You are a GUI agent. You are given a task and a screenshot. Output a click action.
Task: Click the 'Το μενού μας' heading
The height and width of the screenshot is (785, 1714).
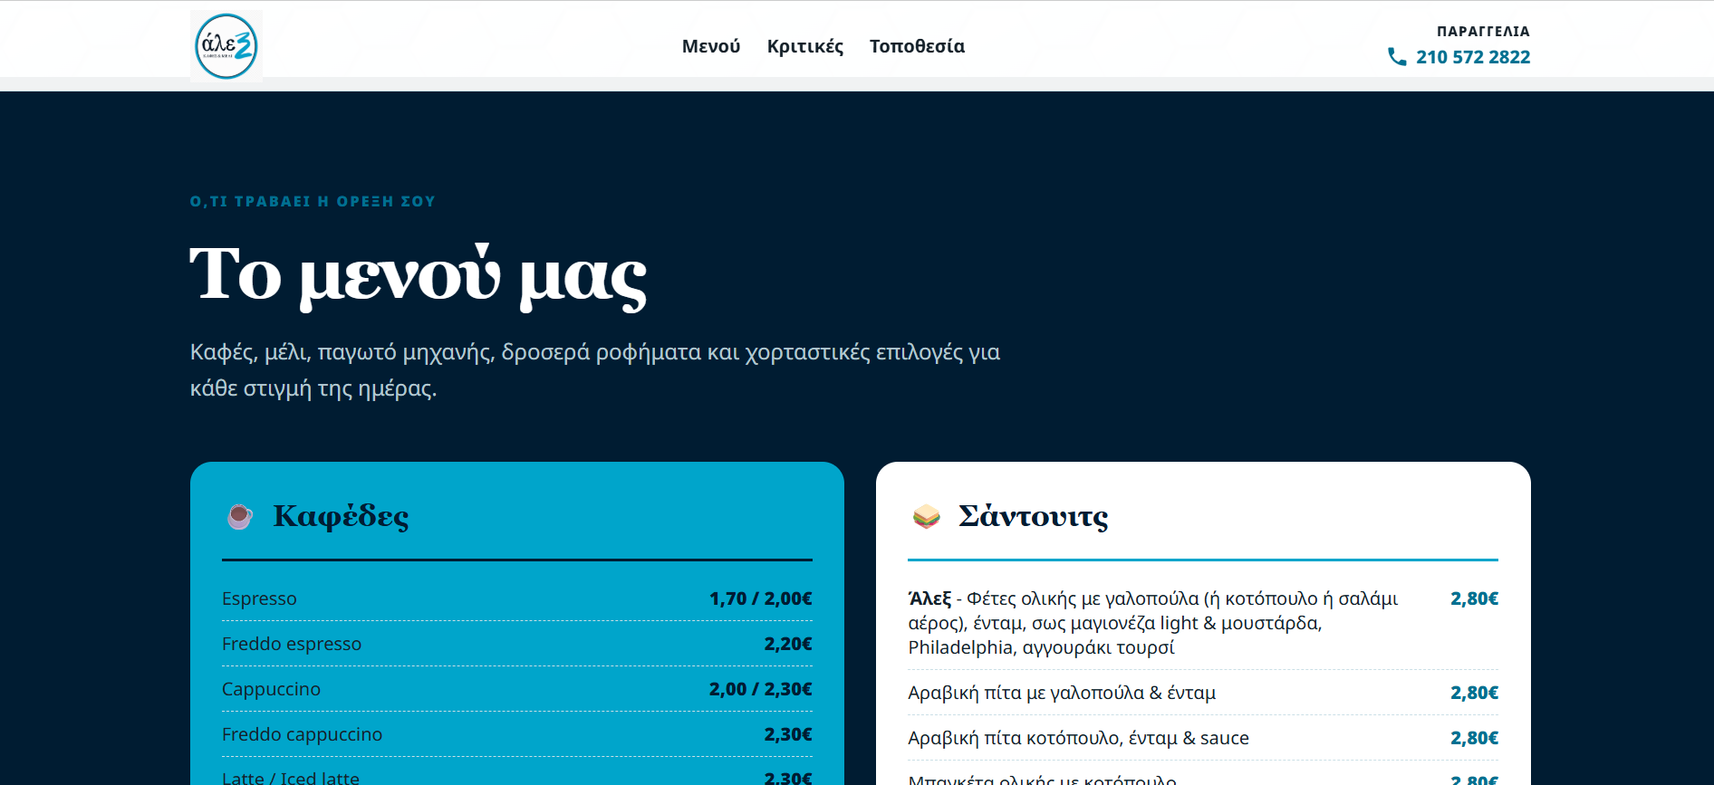point(419,275)
